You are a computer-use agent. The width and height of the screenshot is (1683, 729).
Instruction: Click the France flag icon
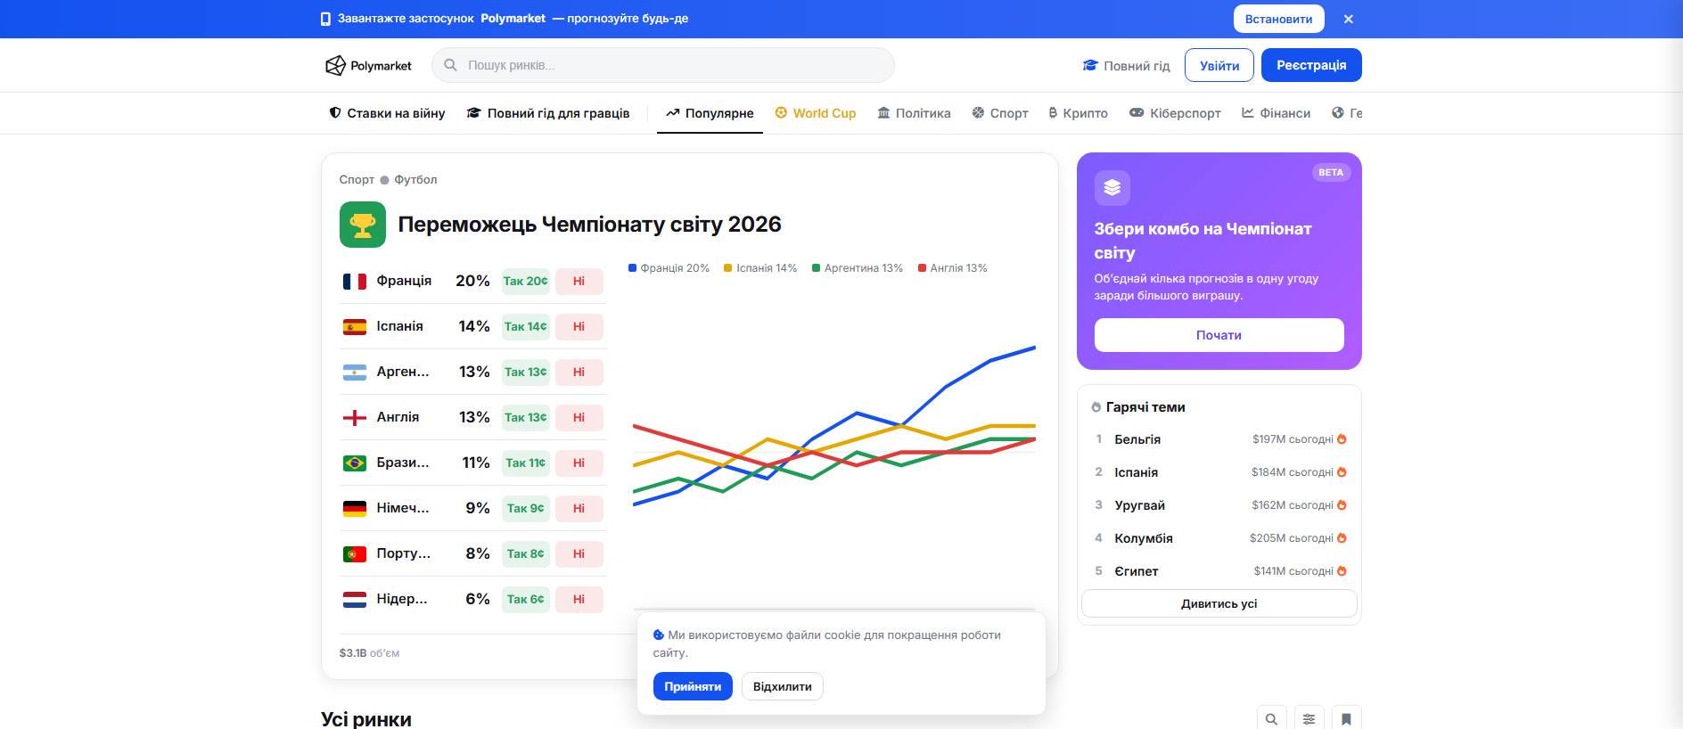pyautogui.click(x=355, y=282)
